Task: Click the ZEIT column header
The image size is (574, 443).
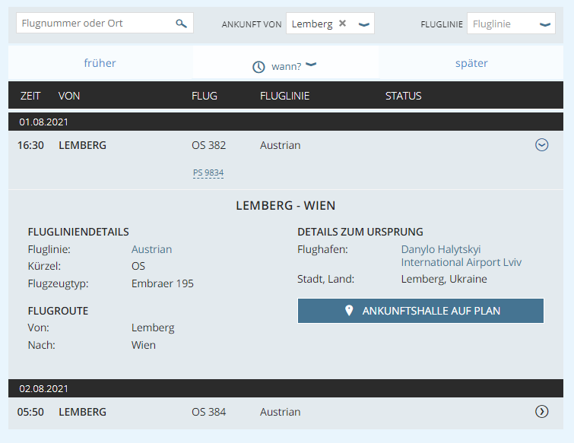Action: [30, 96]
